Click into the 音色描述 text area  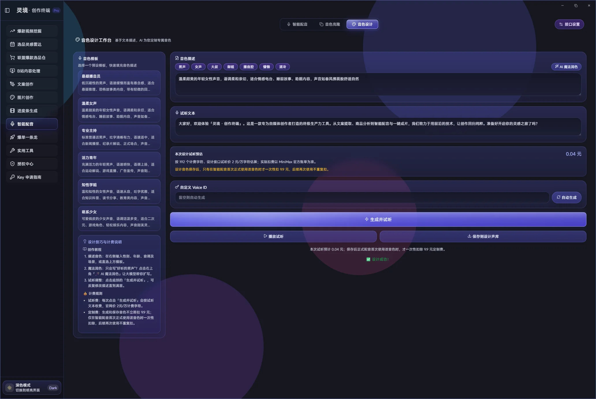click(x=378, y=84)
